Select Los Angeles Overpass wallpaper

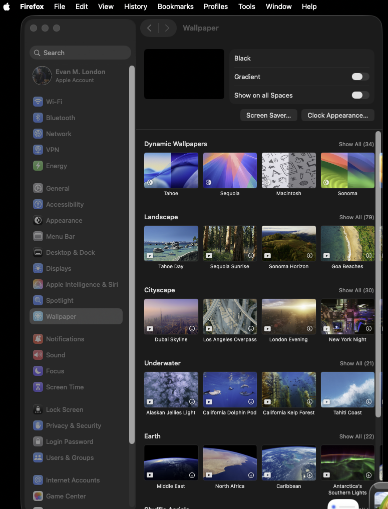point(230,316)
